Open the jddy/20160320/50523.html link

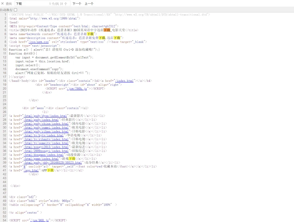pos(53,163)
